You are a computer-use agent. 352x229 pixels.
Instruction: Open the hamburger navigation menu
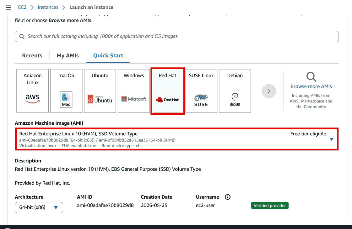pos(8,8)
